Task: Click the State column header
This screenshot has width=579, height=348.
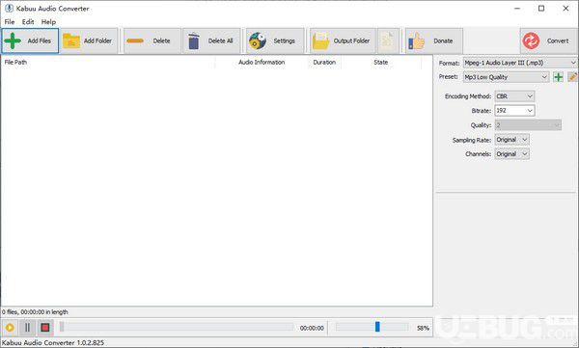Action: tap(381, 62)
